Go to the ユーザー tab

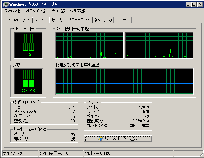[x=123, y=20]
